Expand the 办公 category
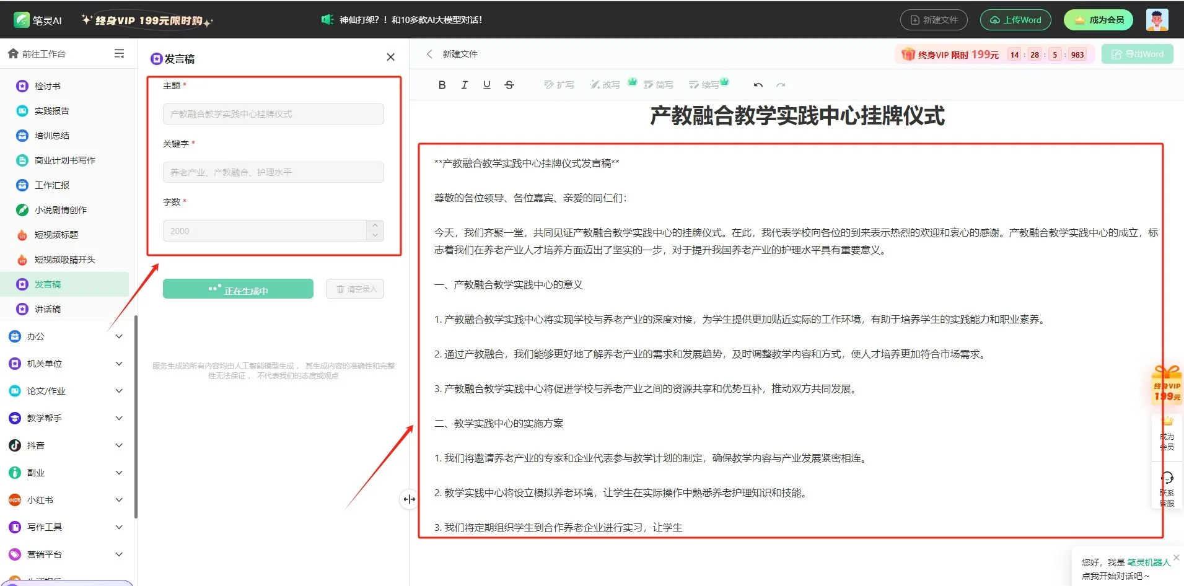The width and height of the screenshot is (1184, 586). click(x=119, y=336)
